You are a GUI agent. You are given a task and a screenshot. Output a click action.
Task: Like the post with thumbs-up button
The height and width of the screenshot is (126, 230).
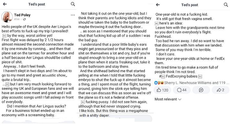pos(162,90)
